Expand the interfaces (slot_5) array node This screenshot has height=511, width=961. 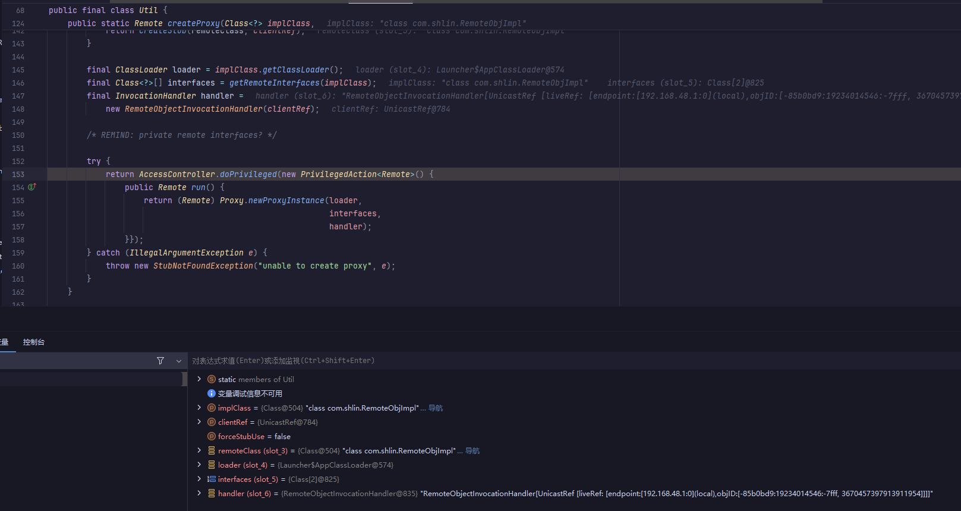[199, 479]
